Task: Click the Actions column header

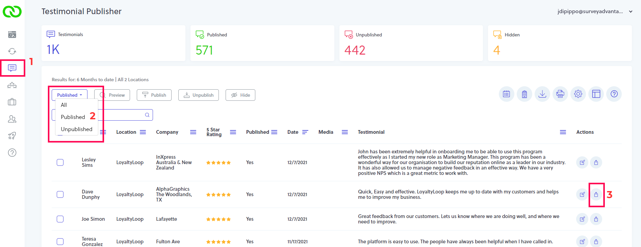Action: [x=585, y=132]
